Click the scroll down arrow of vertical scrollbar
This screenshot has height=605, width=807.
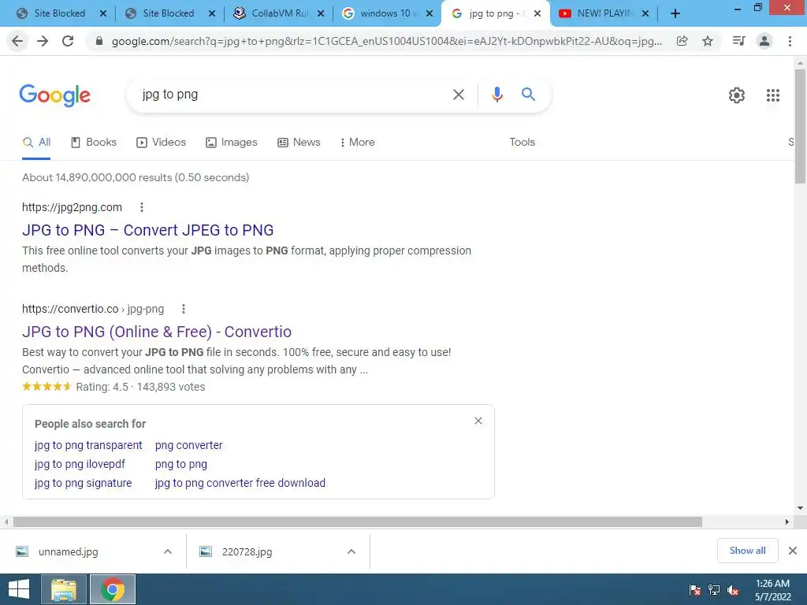coord(800,508)
